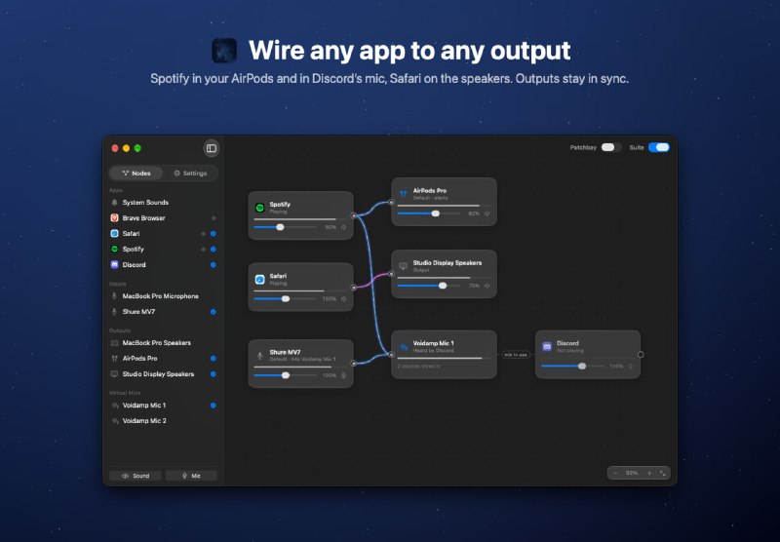The width and height of the screenshot is (780, 542).
Task: Click the fit-to-view expand icon
Action: [663, 473]
